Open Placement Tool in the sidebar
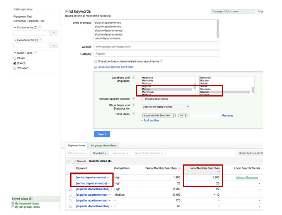Image resolution: width=282 pixels, height=215 pixels. (x=23, y=17)
